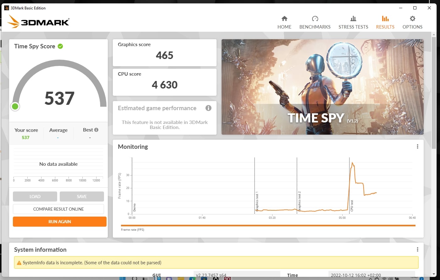Click the green Time Spy score validation checkmark
Screen dimensions: 440x280
pyautogui.click(x=60, y=46)
